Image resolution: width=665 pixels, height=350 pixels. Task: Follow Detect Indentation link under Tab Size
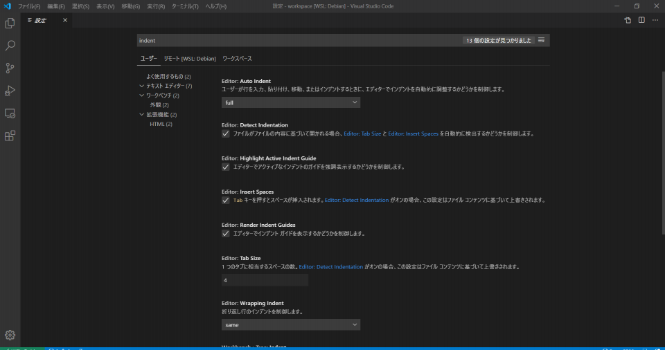pyautogui.click(x=331, y=267)
